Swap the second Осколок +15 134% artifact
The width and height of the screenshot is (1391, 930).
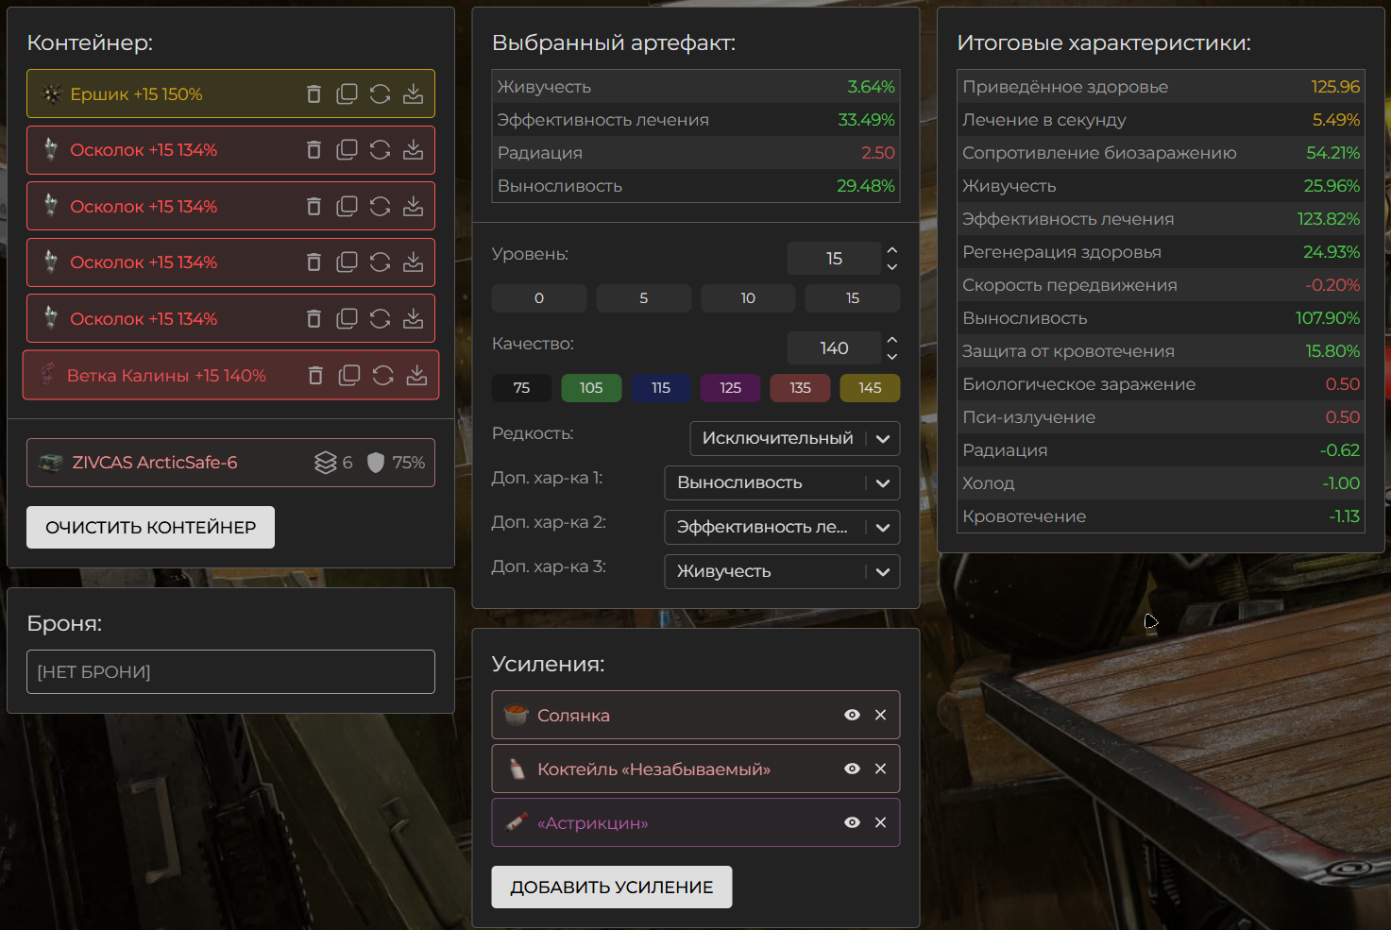coord(380,206)
